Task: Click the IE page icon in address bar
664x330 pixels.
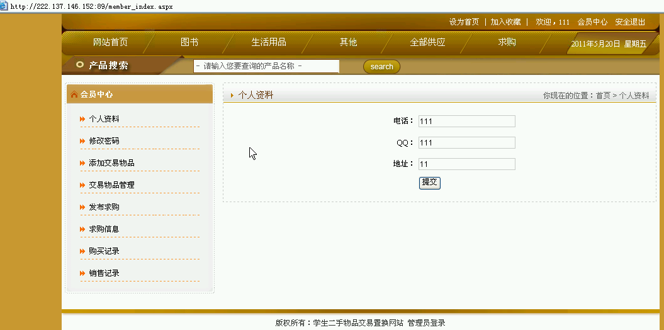Action: coord(4,6)
